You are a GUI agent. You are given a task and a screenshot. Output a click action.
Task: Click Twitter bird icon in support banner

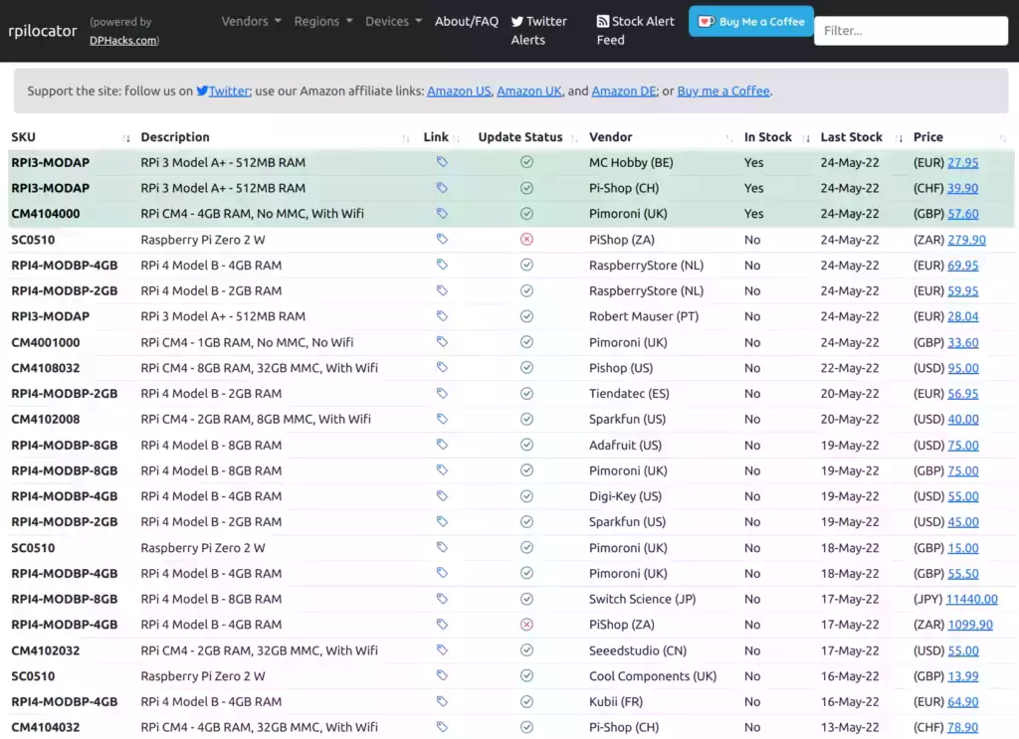coord(202,91)
